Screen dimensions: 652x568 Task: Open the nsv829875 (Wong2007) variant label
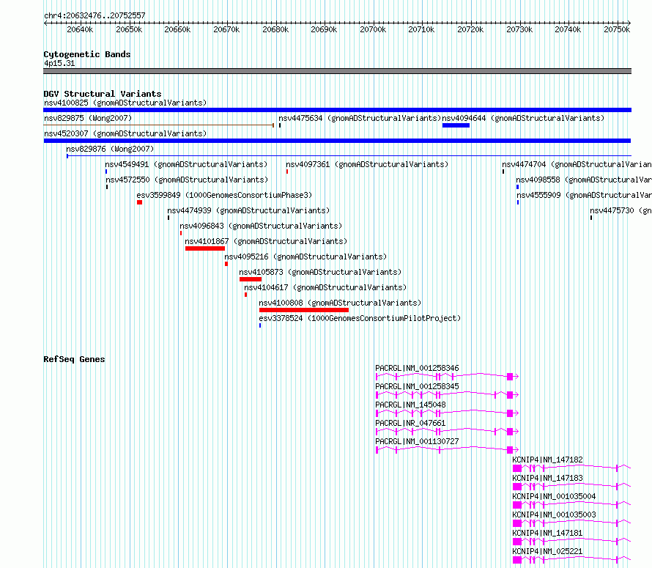point(88,118)
